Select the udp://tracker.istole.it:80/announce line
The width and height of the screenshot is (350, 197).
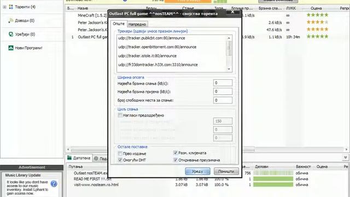tap(147, 56)
